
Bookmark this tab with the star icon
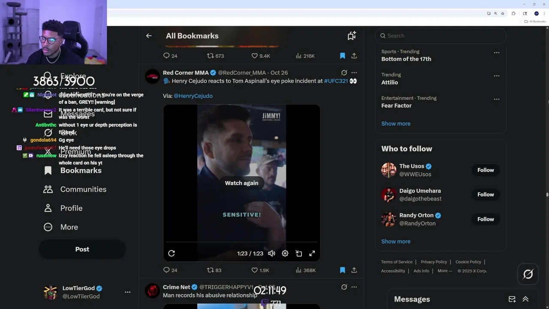pos(503,13)
